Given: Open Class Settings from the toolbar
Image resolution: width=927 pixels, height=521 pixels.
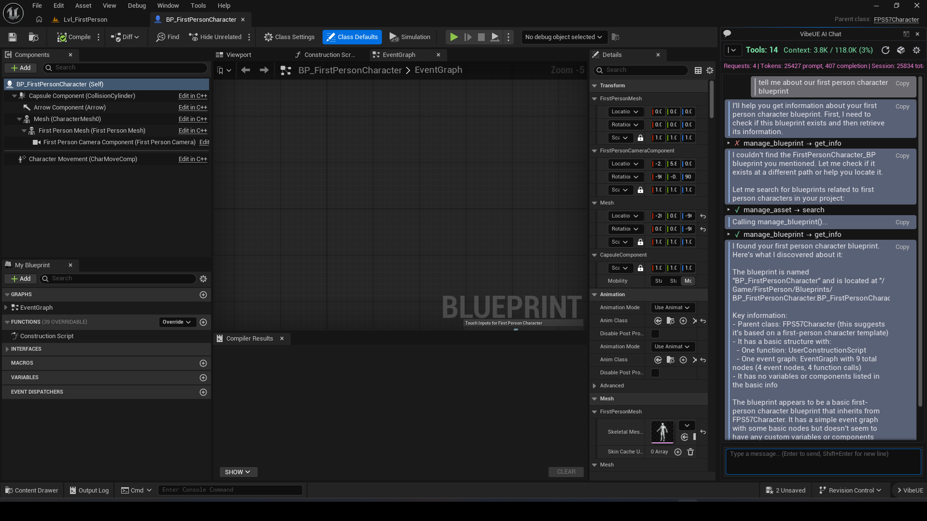Looking at the screenshot, I should (x=289, y=37).
